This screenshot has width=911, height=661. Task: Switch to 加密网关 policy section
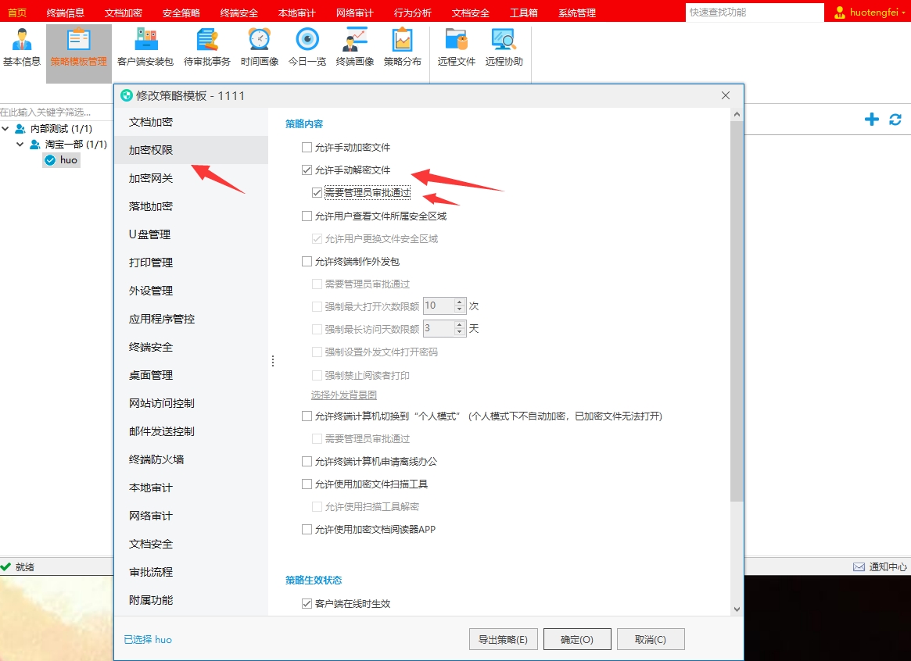[x=191, y=178]
